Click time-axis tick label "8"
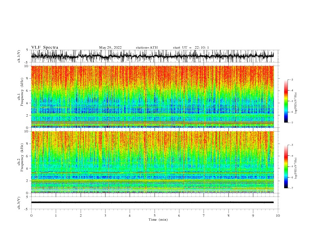 click(x=228, y=216)
